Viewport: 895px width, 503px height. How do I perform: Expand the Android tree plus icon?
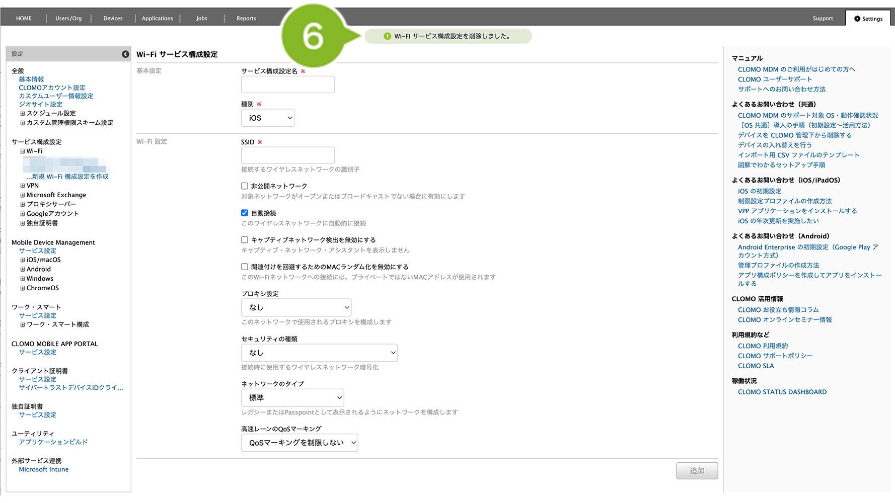23,270
